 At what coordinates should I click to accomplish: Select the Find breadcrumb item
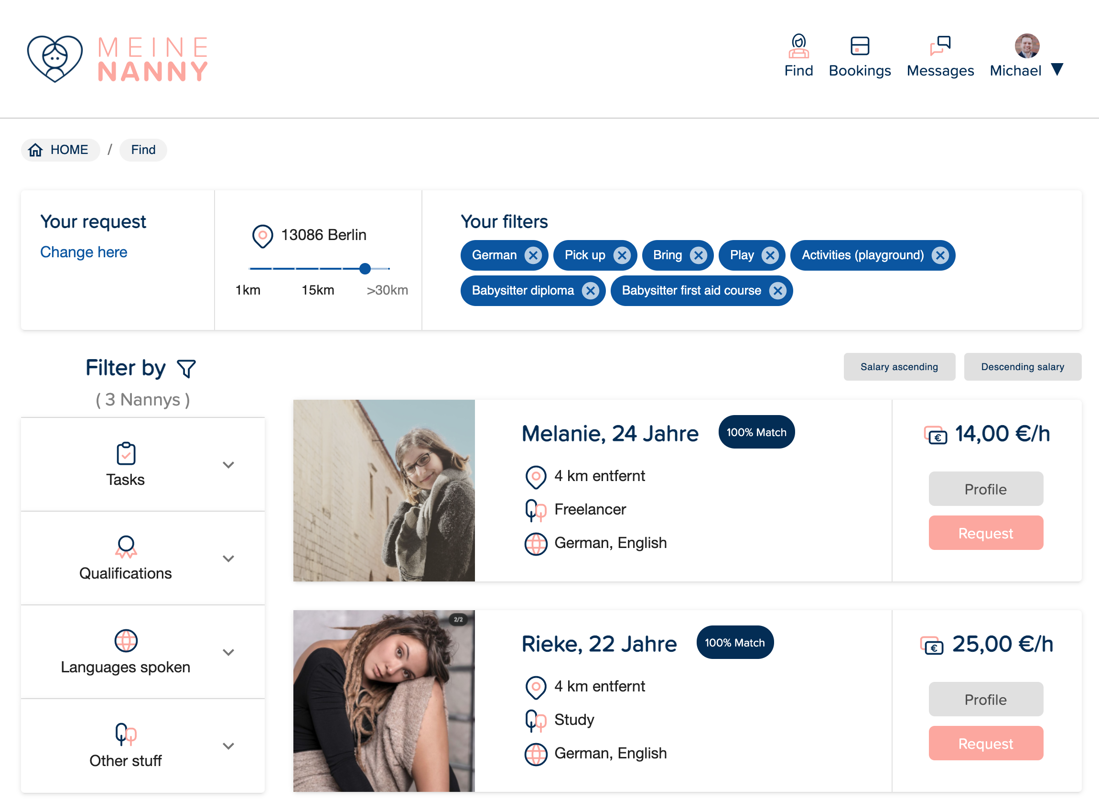143,150
